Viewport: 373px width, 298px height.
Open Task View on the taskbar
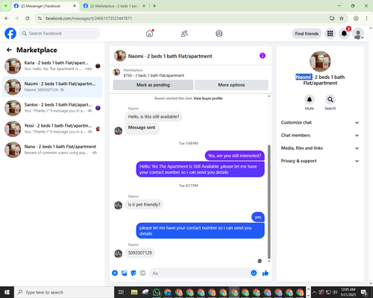pos(121,292)
